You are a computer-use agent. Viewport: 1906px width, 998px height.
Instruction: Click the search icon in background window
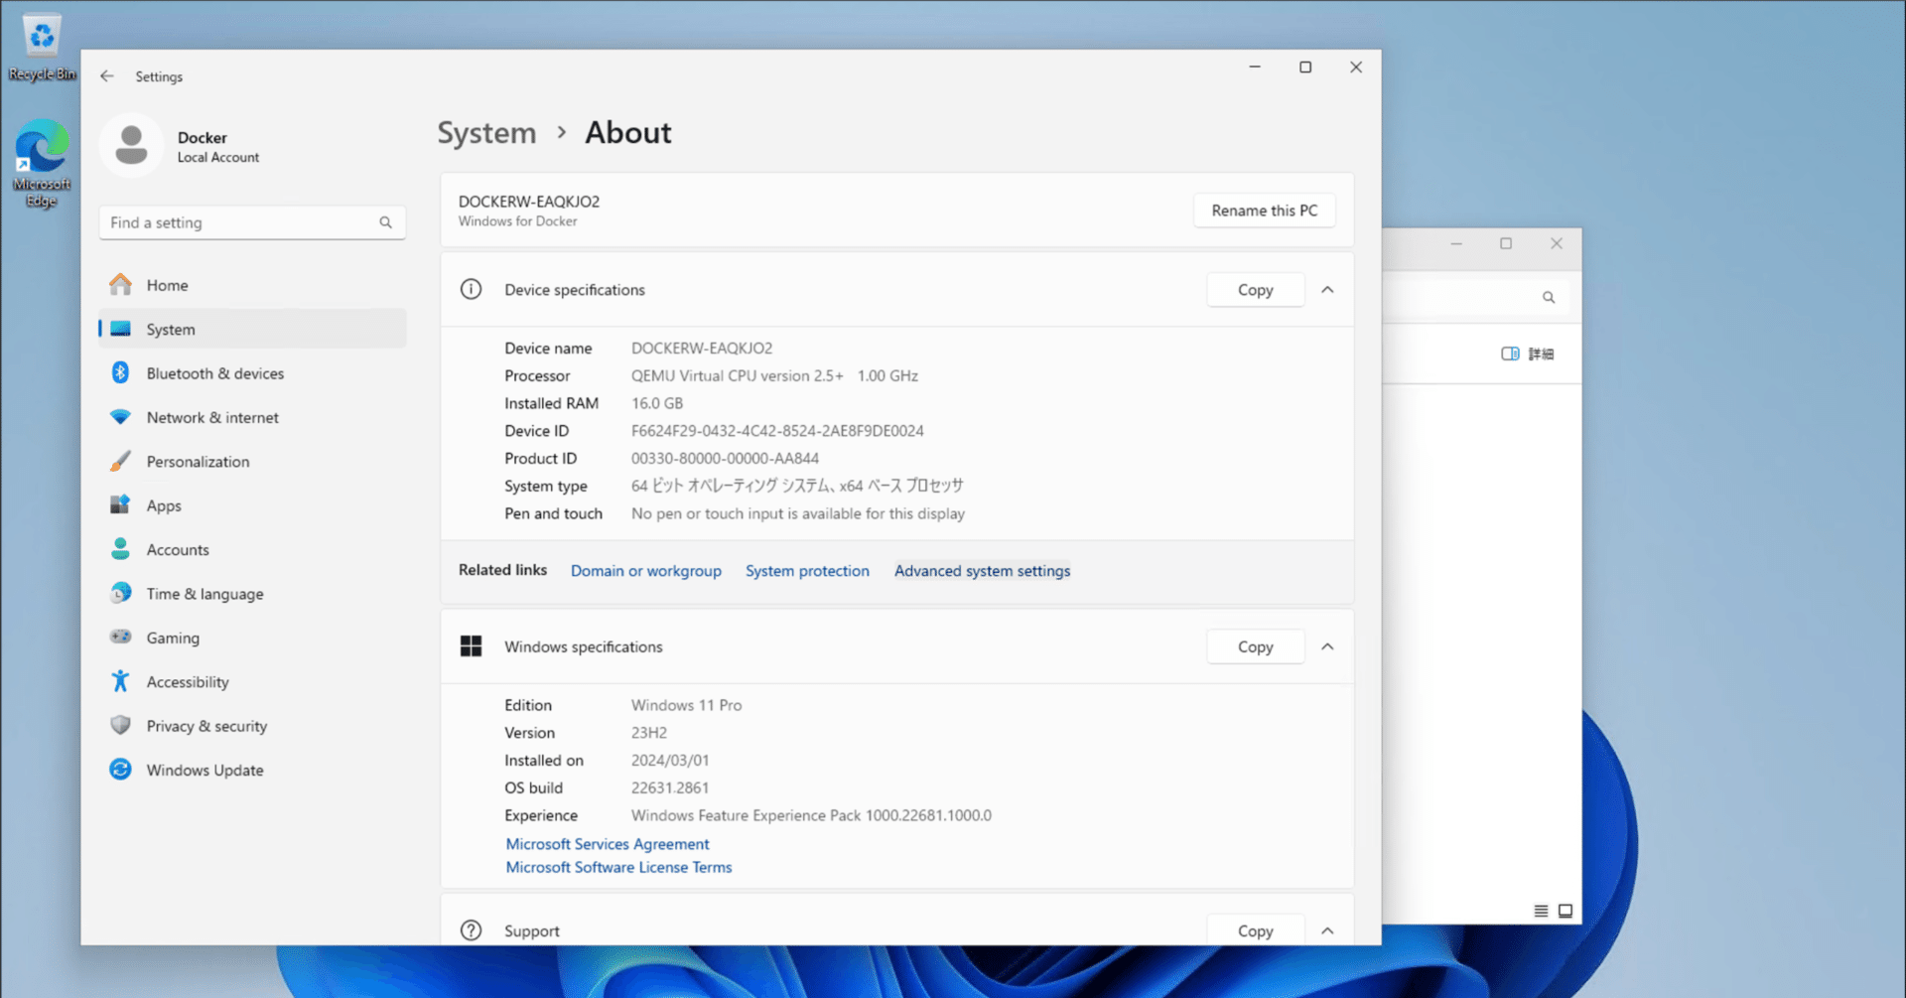click(x=1549, y=297)
